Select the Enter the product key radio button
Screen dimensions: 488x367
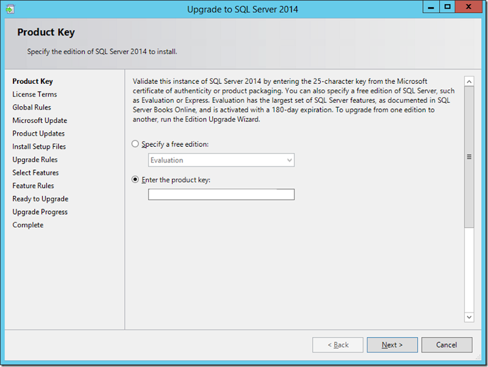click(135, 180)
